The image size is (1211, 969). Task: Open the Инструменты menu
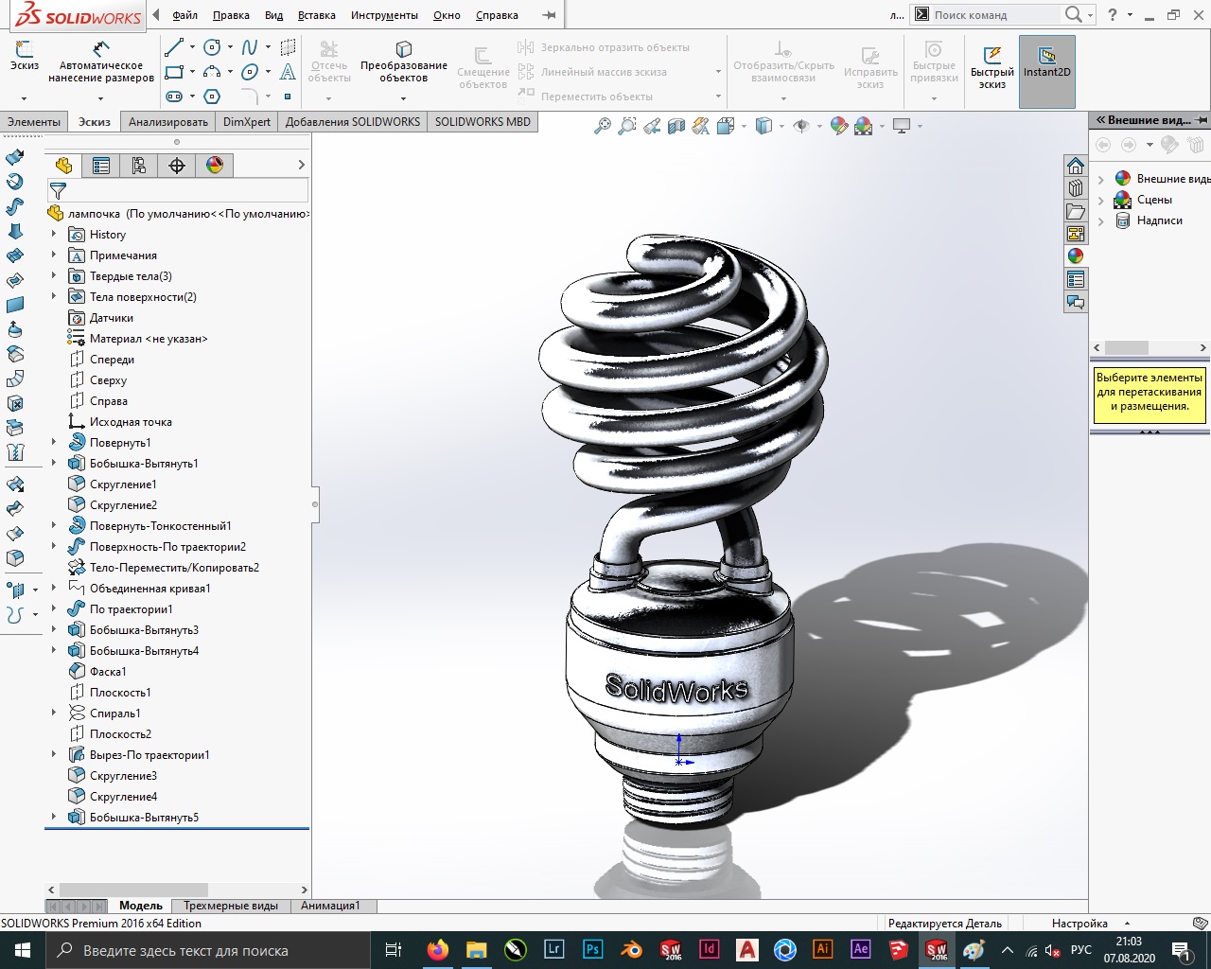point(384,15)
